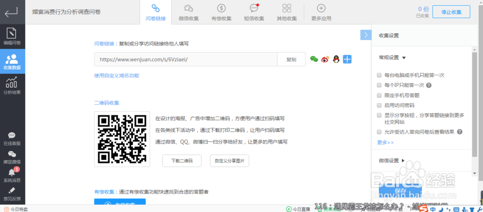This screenshot has height=212, width=483.
Task: Collapse the 常规设置 section
Action: point(392,57)
